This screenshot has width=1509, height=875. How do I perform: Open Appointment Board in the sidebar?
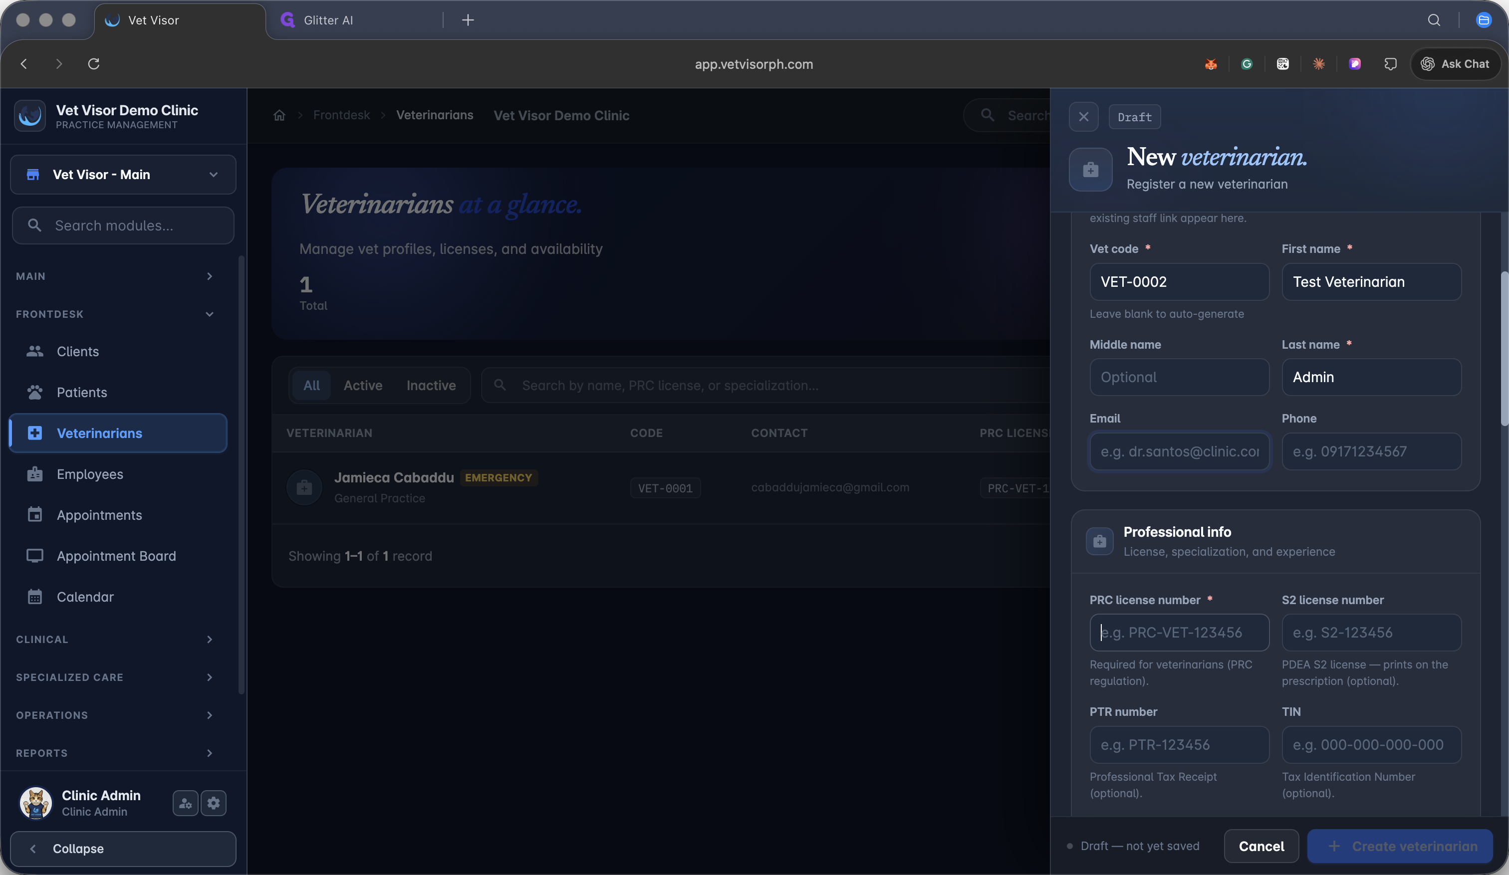tap(119, 556)
